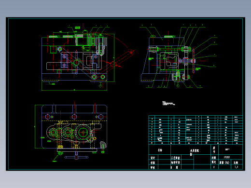Click the 1:1 scale value cell

(236, 167)
